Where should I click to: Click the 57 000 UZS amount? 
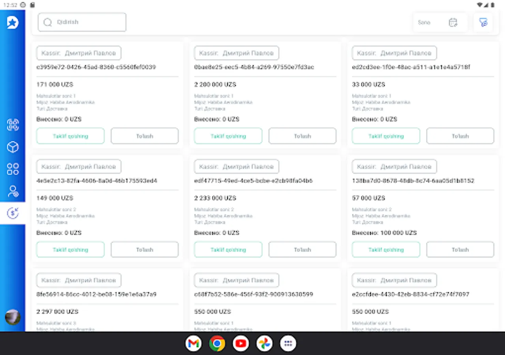click(368, 198)
